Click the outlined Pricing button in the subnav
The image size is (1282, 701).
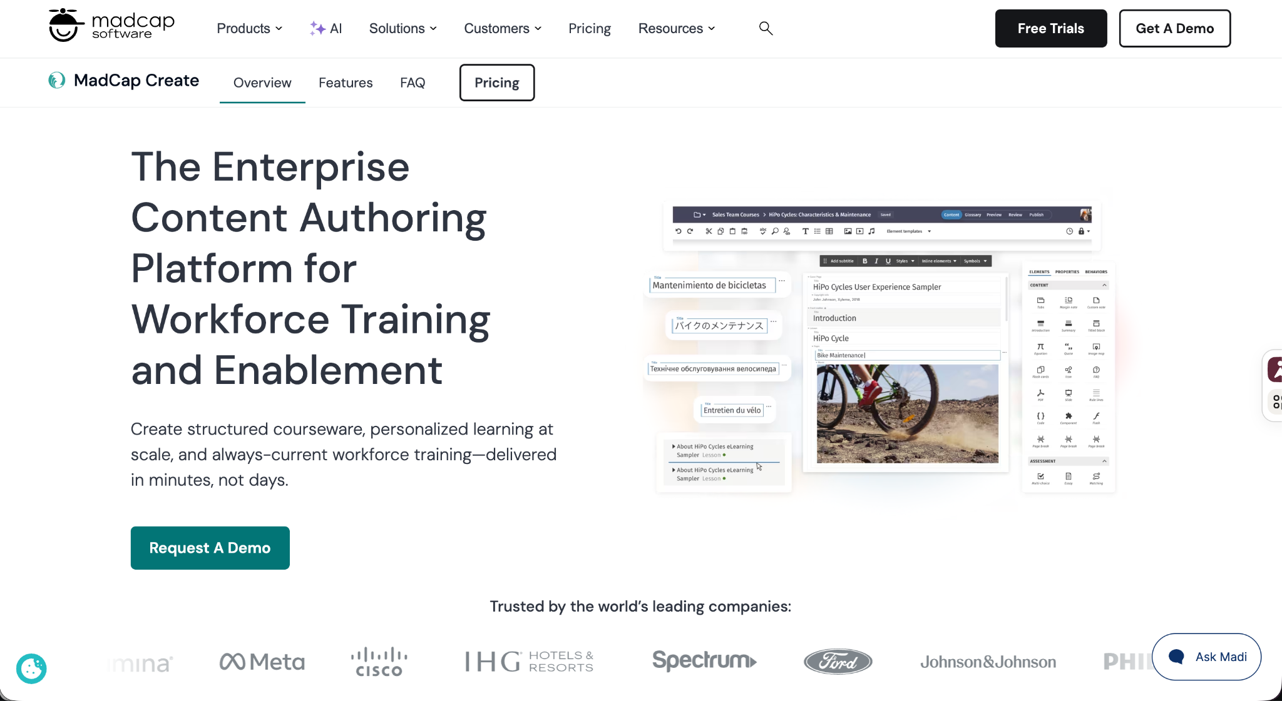[497, 83]
